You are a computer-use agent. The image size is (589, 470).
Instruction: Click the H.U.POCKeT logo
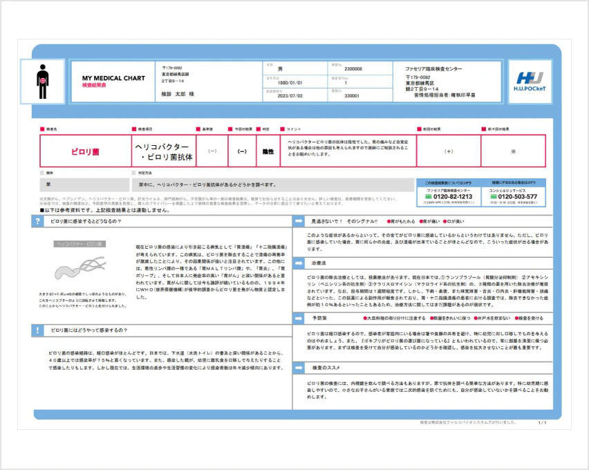(530, 82)
